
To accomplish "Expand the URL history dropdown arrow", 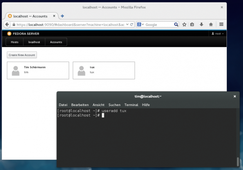I will click(x=127, y=24).
